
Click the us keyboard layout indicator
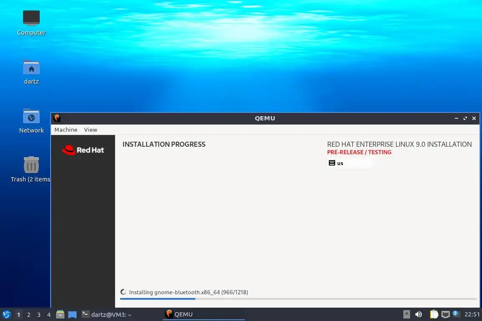[350, 163]
